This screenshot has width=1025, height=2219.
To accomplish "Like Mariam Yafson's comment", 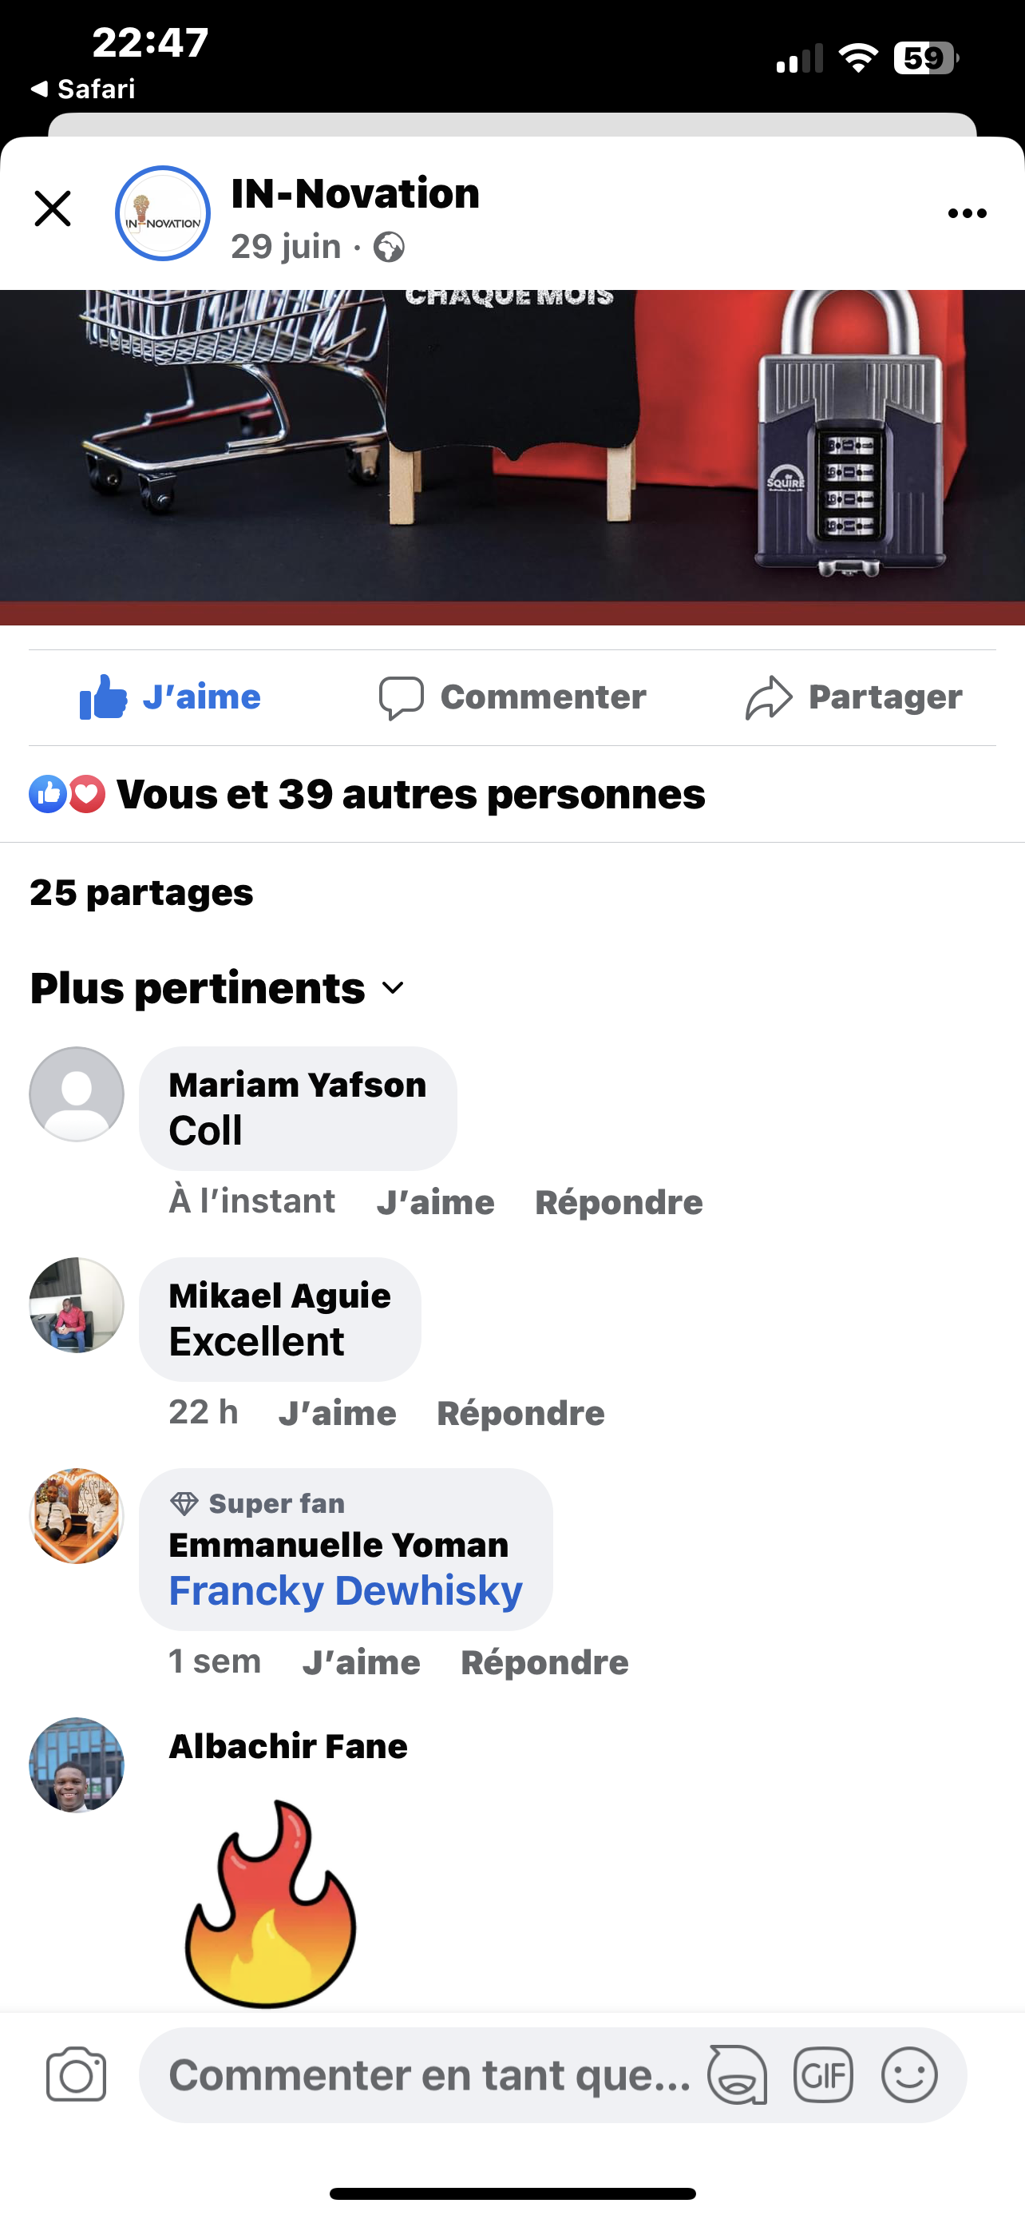I will click(x=436, y=1201).
